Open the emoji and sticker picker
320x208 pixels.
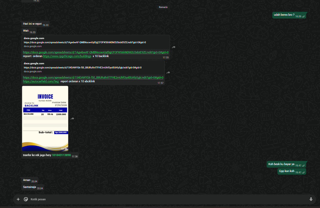tap(26, 199)
